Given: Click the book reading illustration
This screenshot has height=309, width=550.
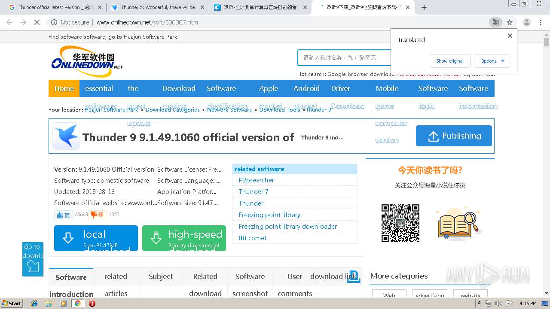Looking at the screenshot, I should point(458,223).
